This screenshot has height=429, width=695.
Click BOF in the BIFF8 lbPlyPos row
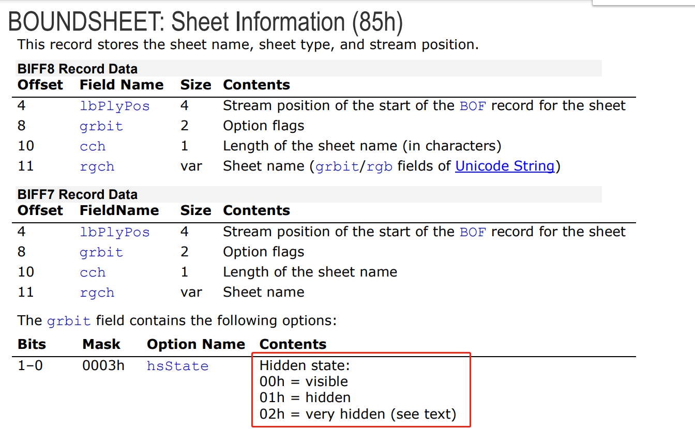point(473,106)
